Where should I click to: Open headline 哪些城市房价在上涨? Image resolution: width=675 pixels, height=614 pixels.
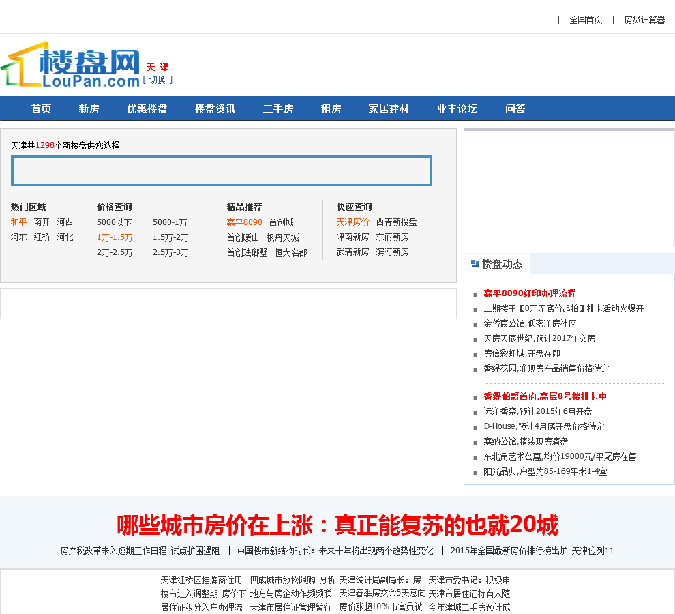[337, 525]
